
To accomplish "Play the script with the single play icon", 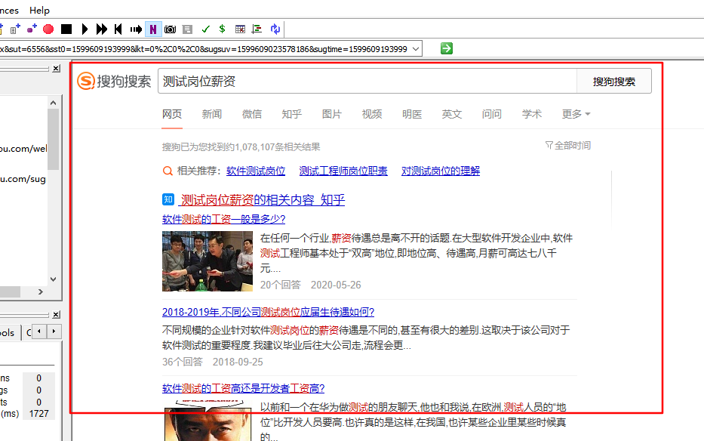I will [85, 29].
